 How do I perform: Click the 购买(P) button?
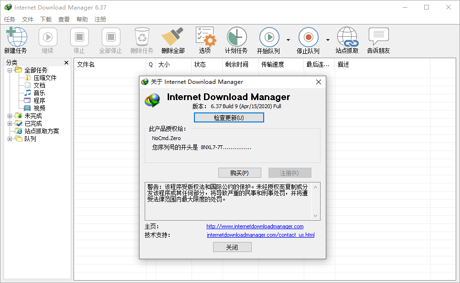click(x=240, y=173)
